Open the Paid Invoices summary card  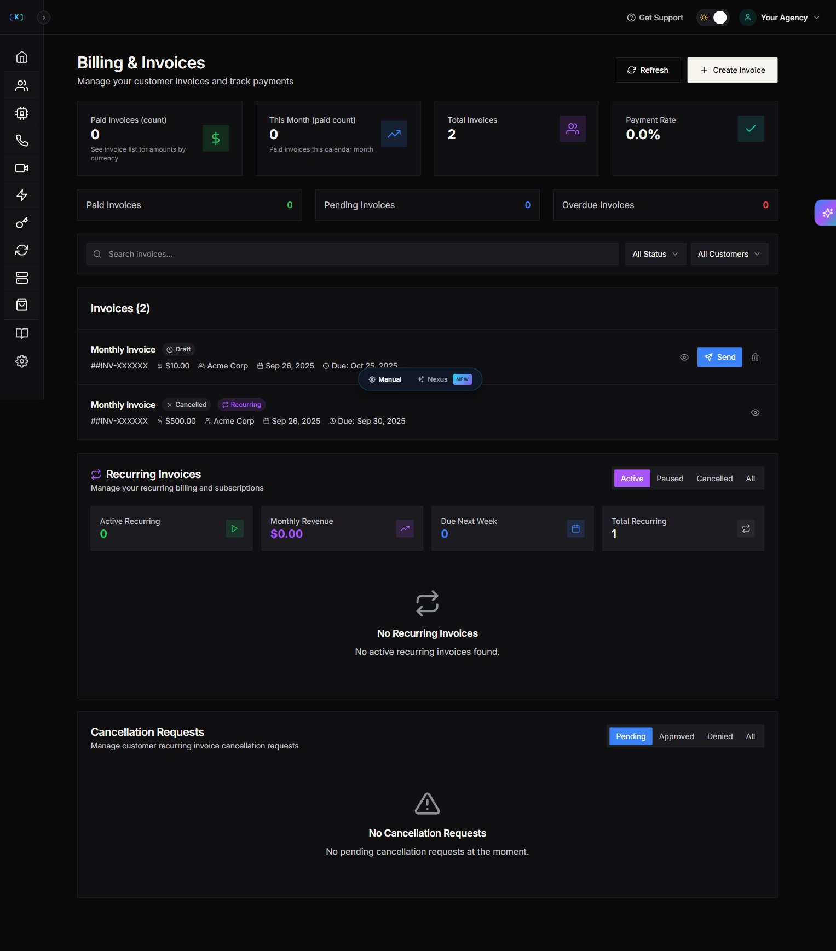189,205
